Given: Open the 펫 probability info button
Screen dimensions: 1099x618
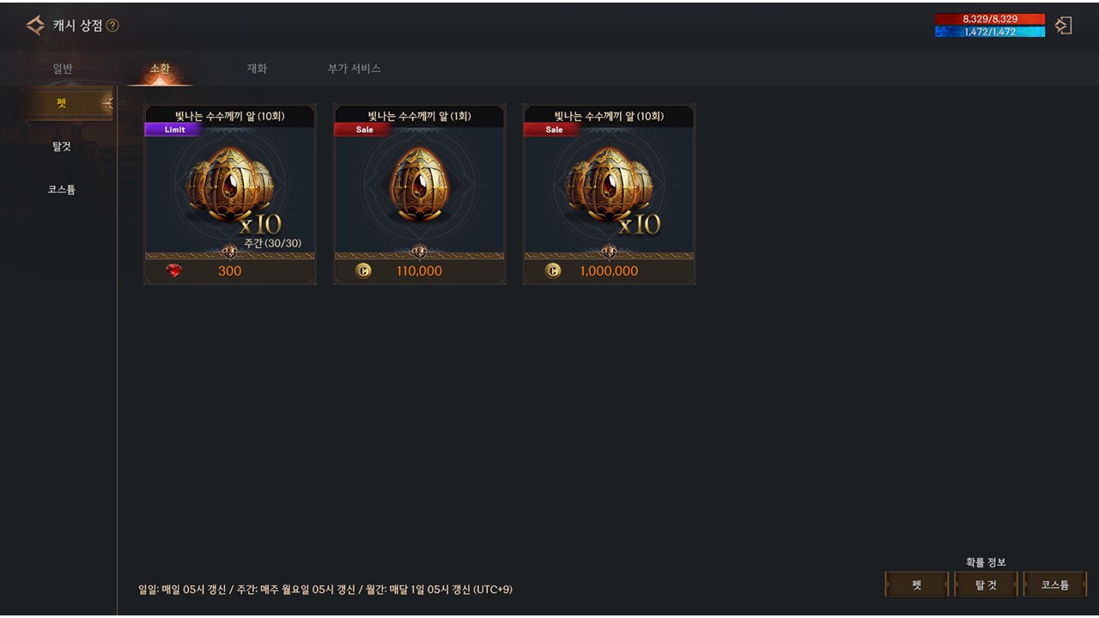Looking at the screenshot, I should (x=917, y=585).
